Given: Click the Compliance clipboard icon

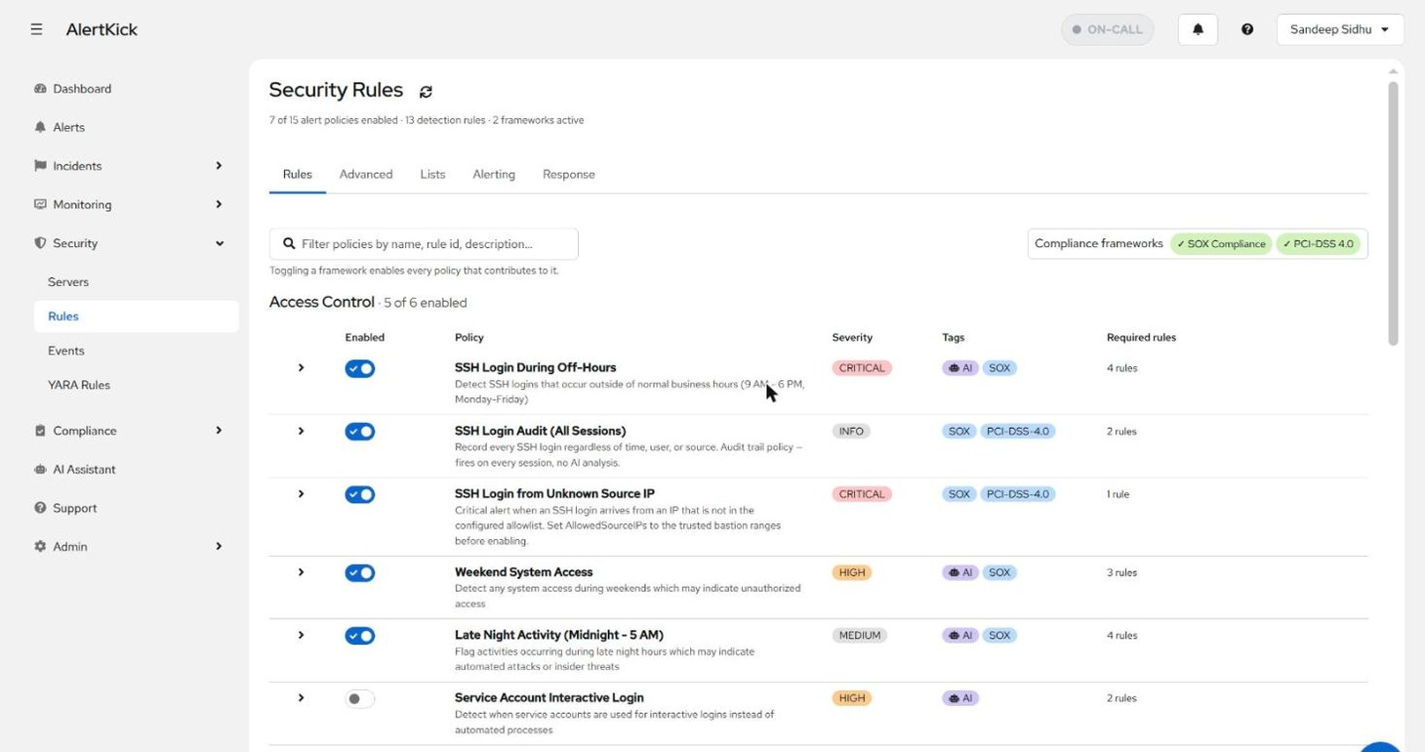Looking at the screenshot, I should (x=40, y=431).
